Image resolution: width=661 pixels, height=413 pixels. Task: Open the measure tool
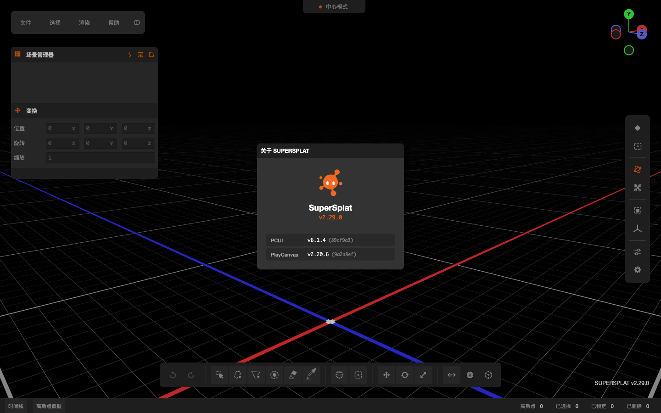[452, 375]
